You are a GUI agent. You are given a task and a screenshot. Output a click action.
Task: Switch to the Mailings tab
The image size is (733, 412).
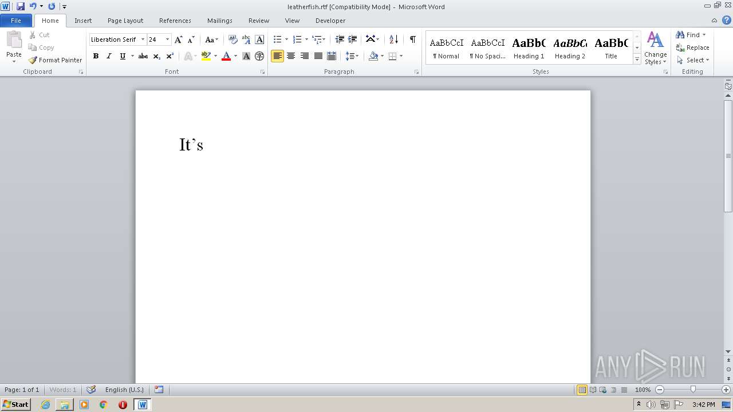click(x=220, y=21)
